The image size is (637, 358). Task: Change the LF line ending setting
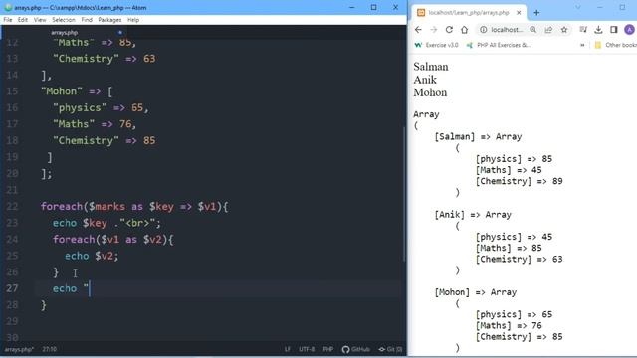288,349
